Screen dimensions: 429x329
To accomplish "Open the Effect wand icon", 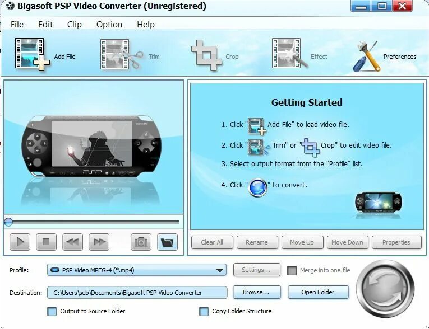I will point(290,54).
